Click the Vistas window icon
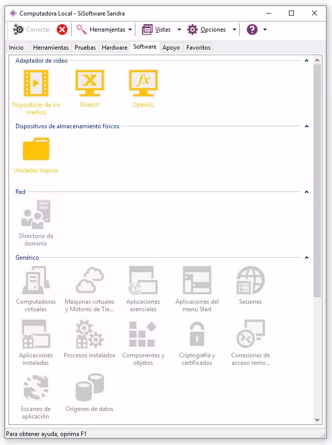The height and width of the screenshot is (445, 332). 147,30
